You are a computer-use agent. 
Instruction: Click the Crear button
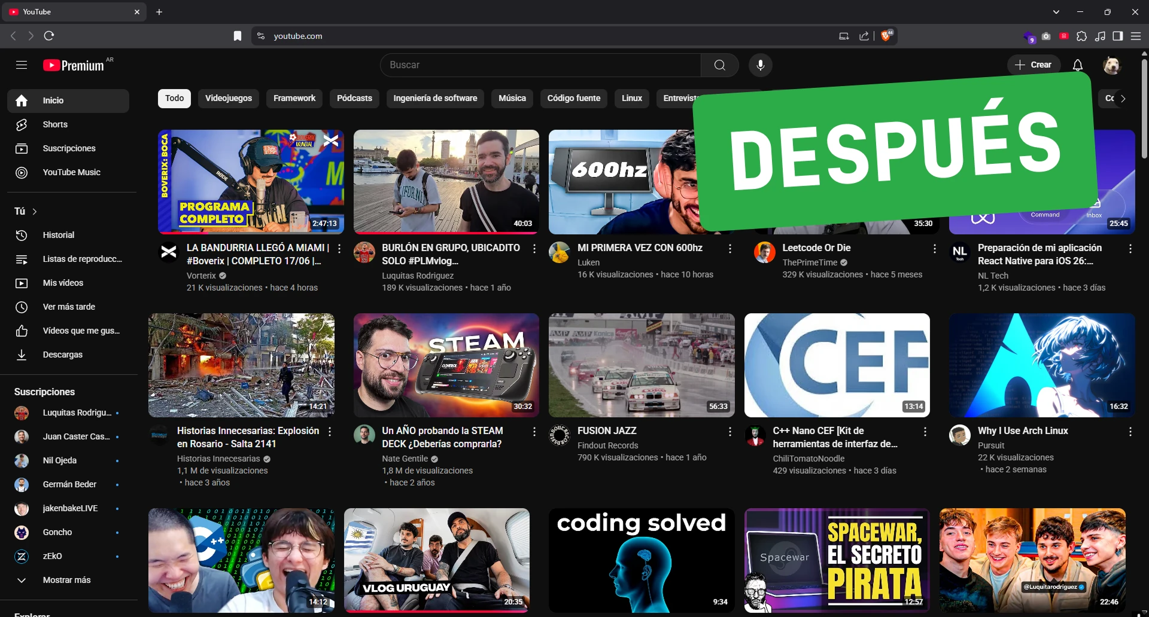[1034, 65]
